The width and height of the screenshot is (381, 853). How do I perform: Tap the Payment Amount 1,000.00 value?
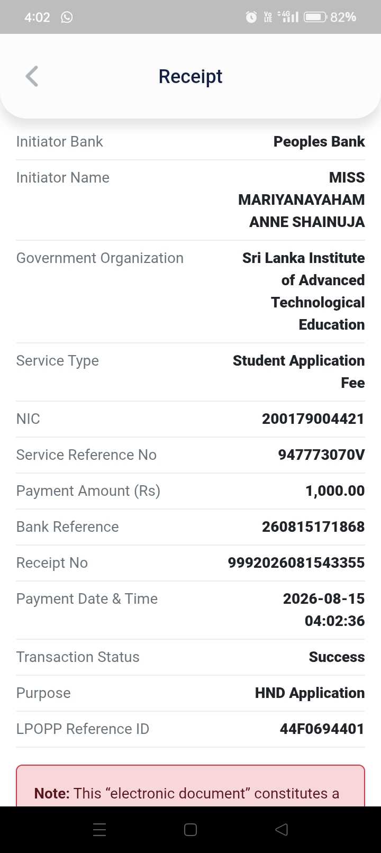coord(335,491)
